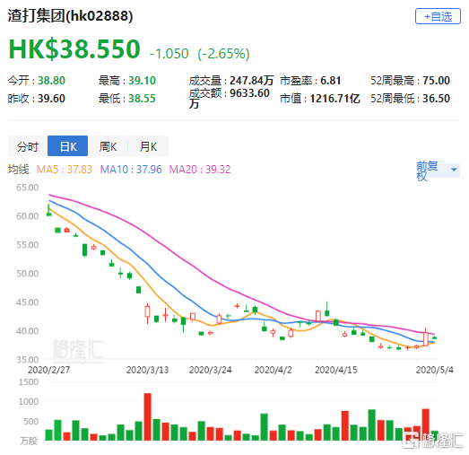The width and height of the screenshot is (469, 455).
Task: Click the MA20 moving average label
Action: (x=200, y=170)
